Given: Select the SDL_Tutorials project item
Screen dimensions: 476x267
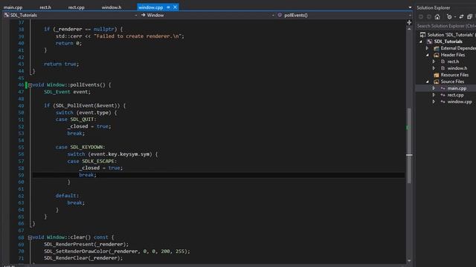Looking at the screenshot, I should click(x=448, y=42).
